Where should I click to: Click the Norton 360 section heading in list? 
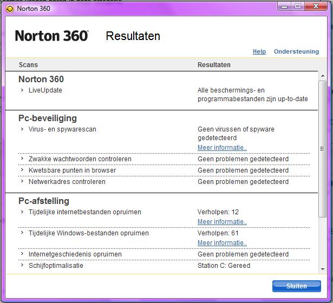pos(41,79)
